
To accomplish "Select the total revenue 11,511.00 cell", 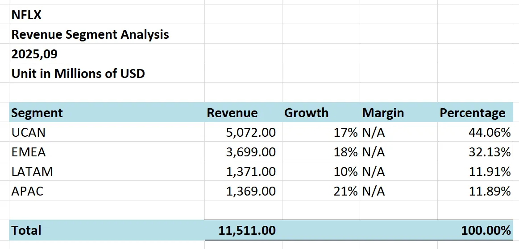I will tap(247, 230).
